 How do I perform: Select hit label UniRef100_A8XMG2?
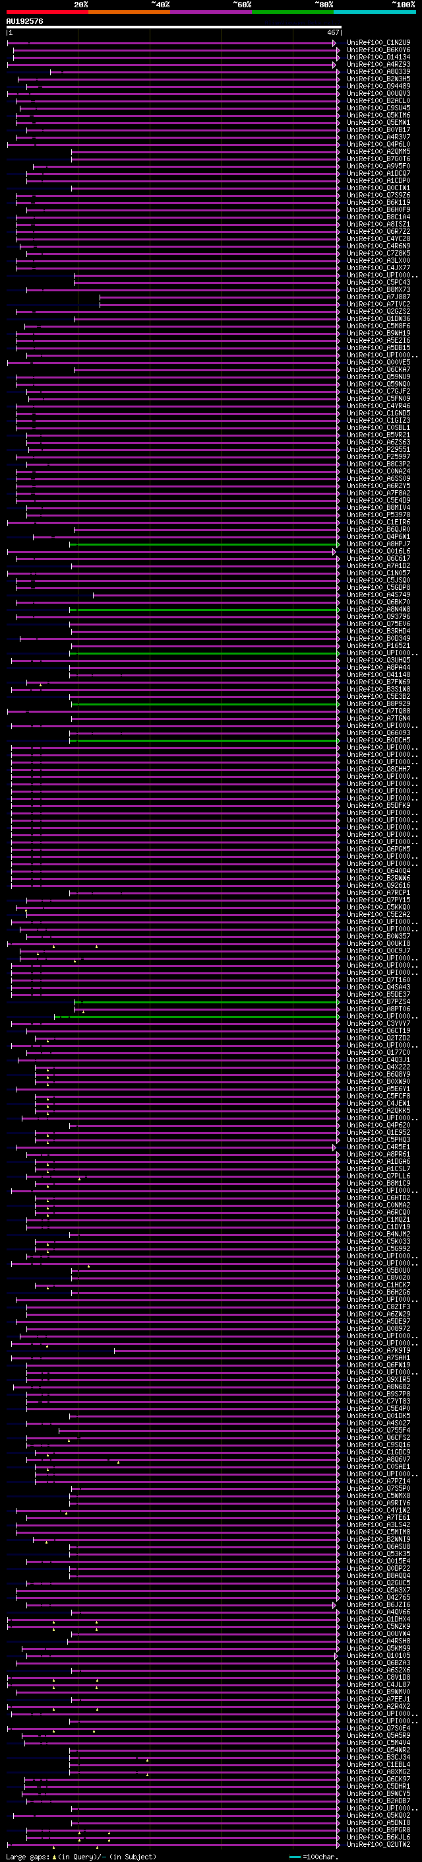[x=378, y=1772]
